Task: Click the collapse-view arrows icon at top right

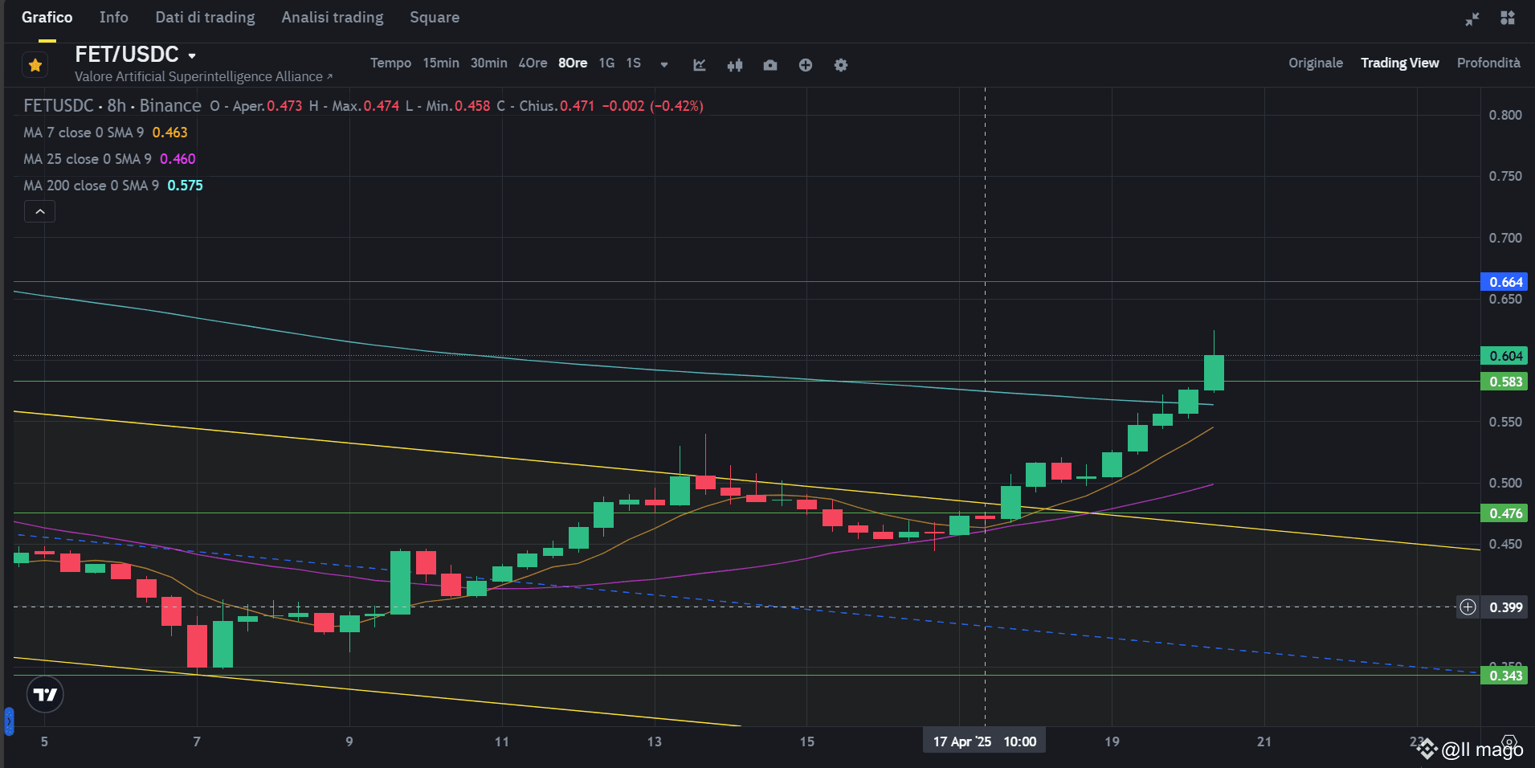Action: 1472,18
